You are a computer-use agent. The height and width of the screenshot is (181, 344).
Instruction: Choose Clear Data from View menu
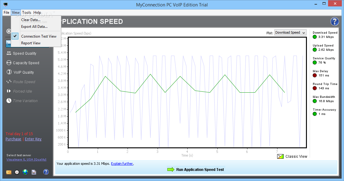coord(31,20)
